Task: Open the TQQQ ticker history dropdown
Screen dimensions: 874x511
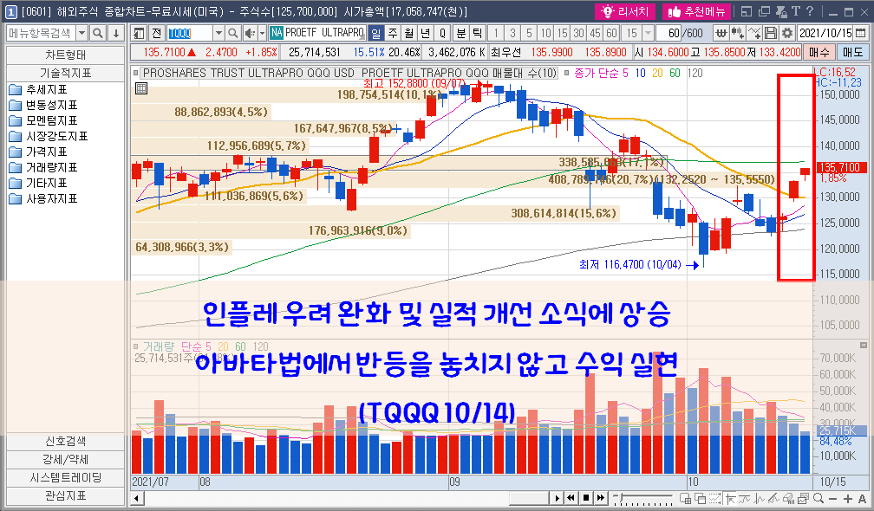Action: point(218,34)
